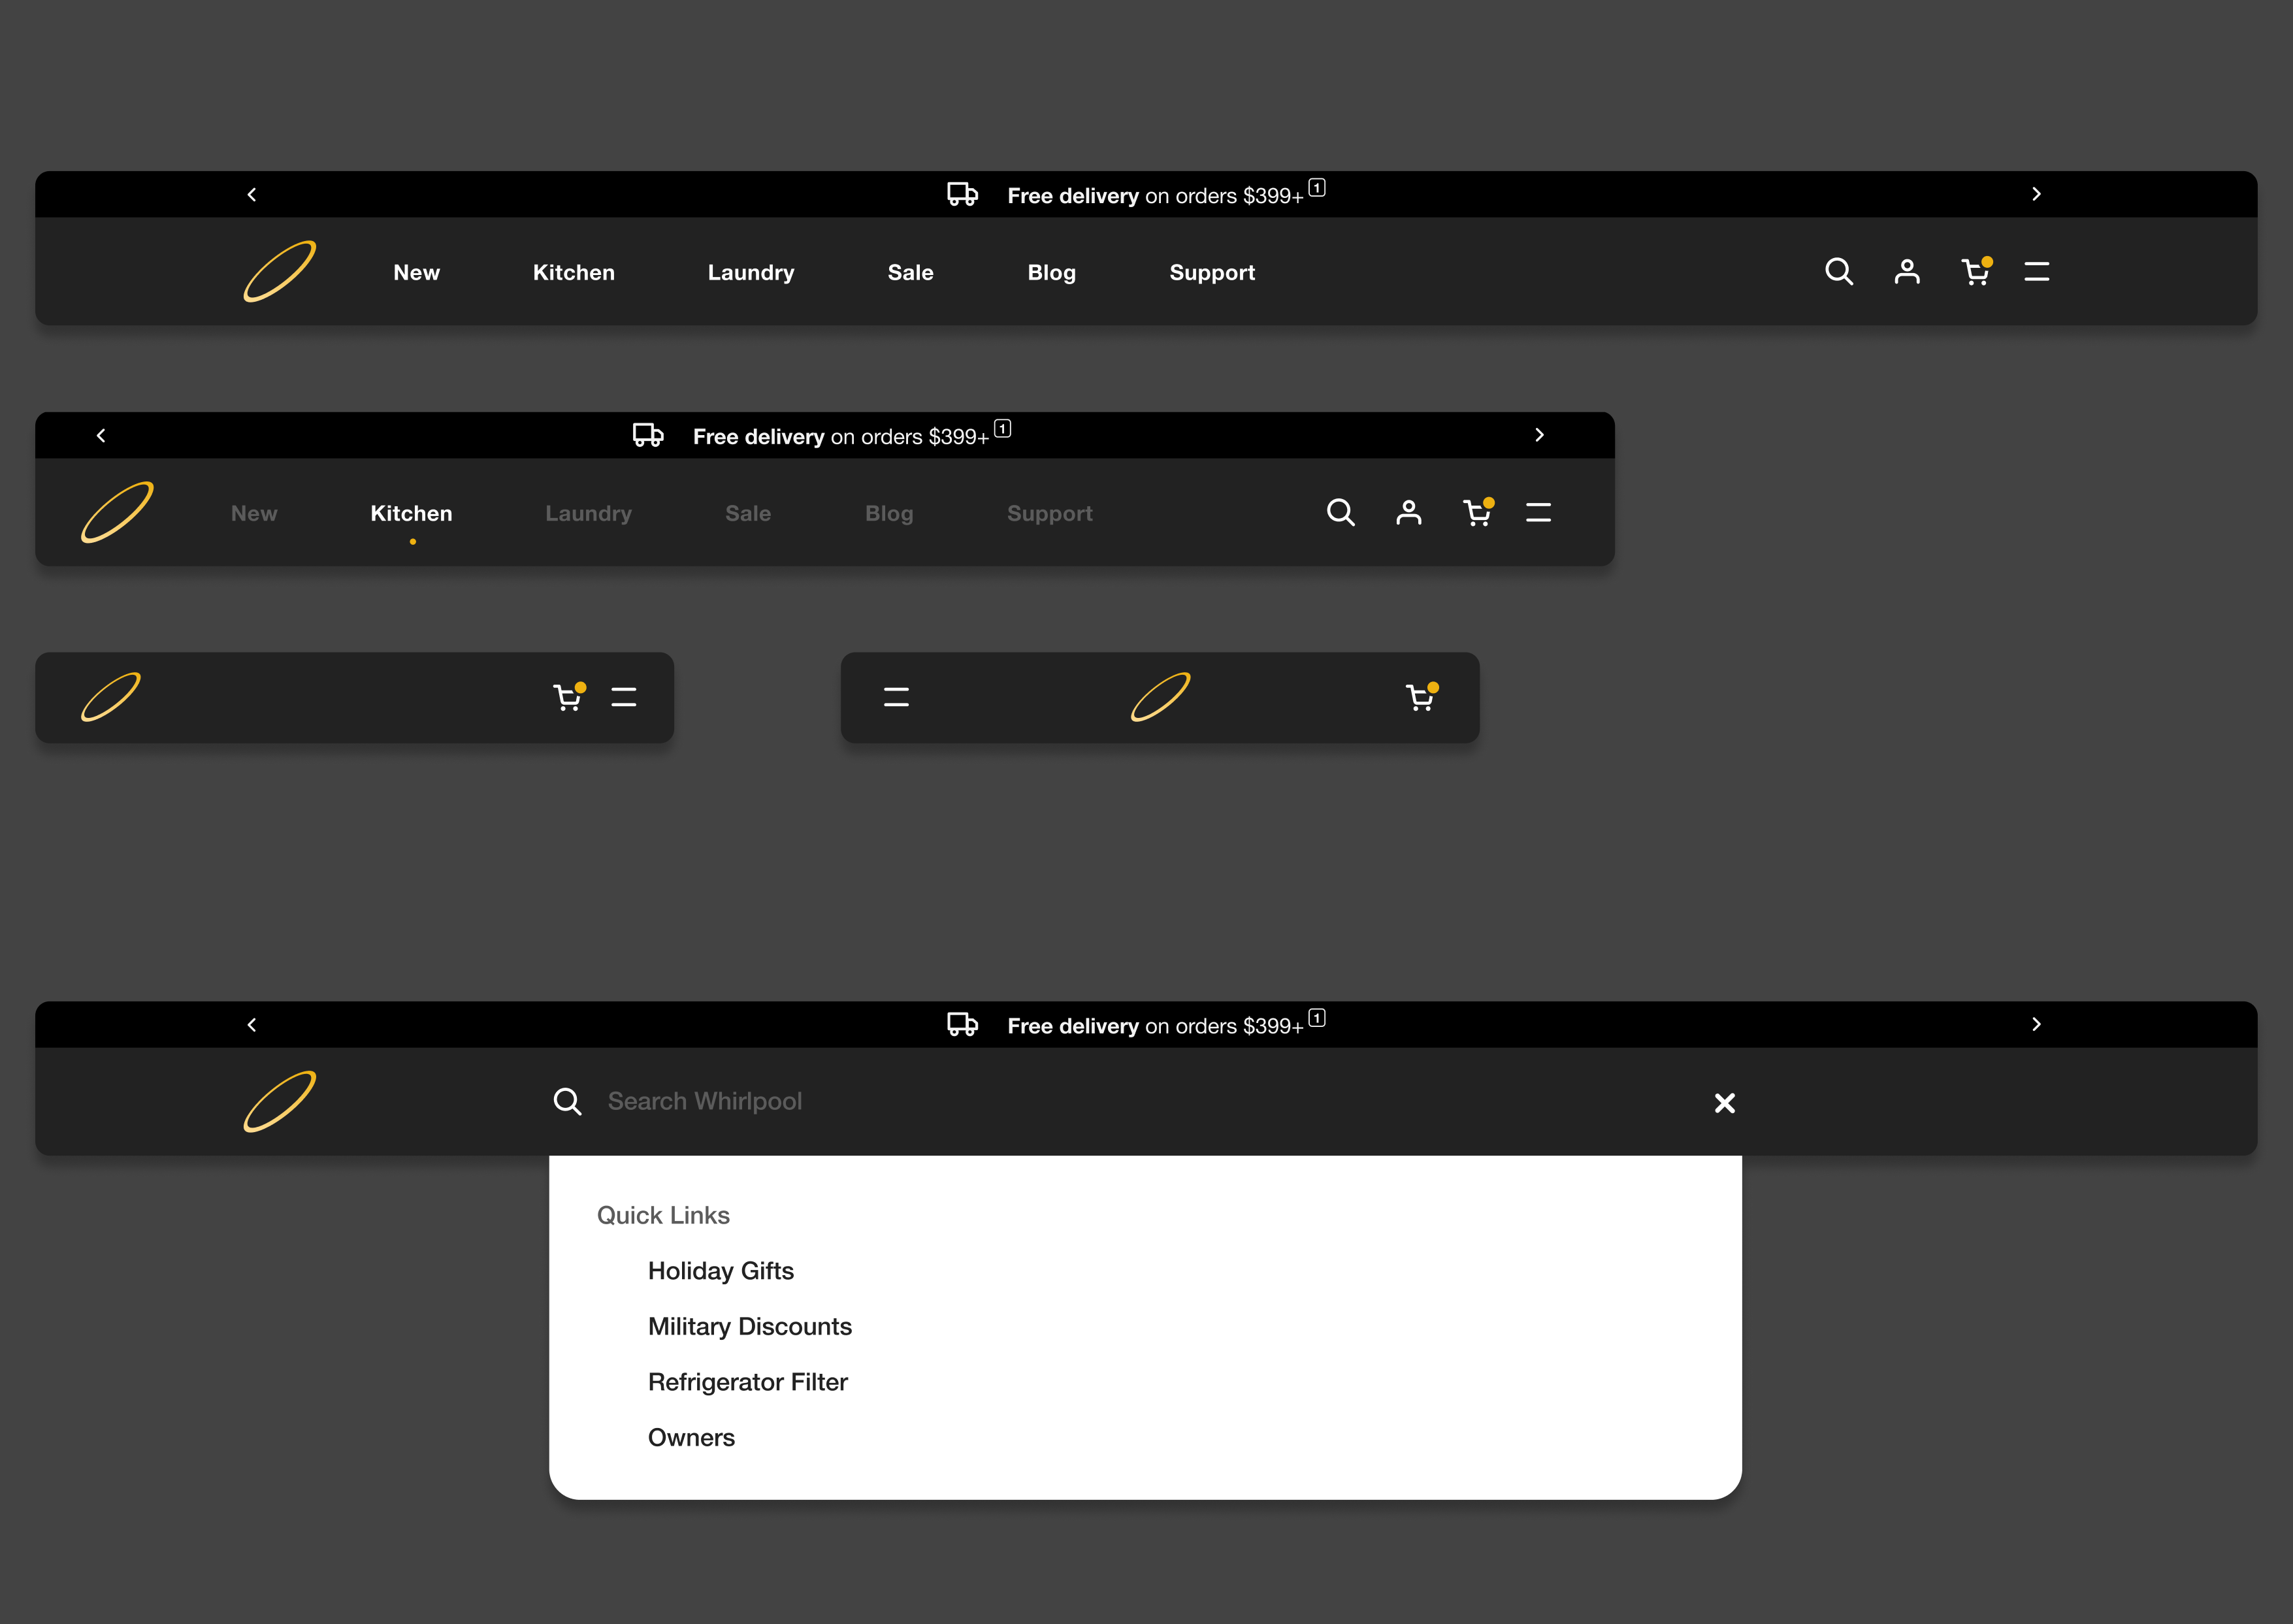Click the truck icon in the search-state banner
This screenshot has width=2293, height=1624.
[x=962, y=1024]
